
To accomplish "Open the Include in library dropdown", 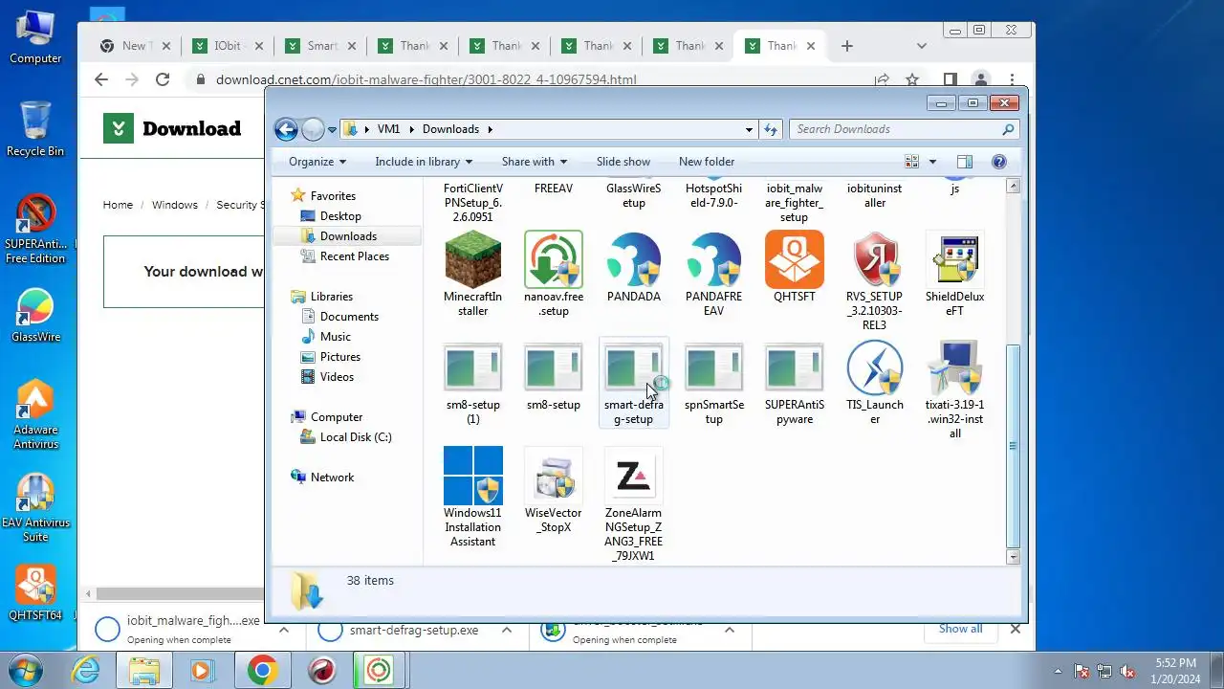I will (424, 162).
